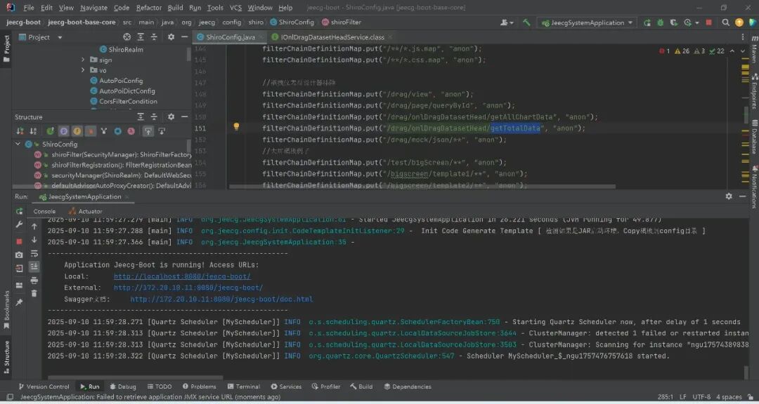Expand the sign folder in the project tree
Image resolution: width=759 pixels, height=404 pixels.
[x=83, y=60]
